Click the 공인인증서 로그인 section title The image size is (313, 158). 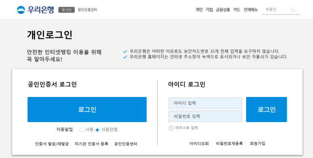pyautogui.click(x=52, y=84)
